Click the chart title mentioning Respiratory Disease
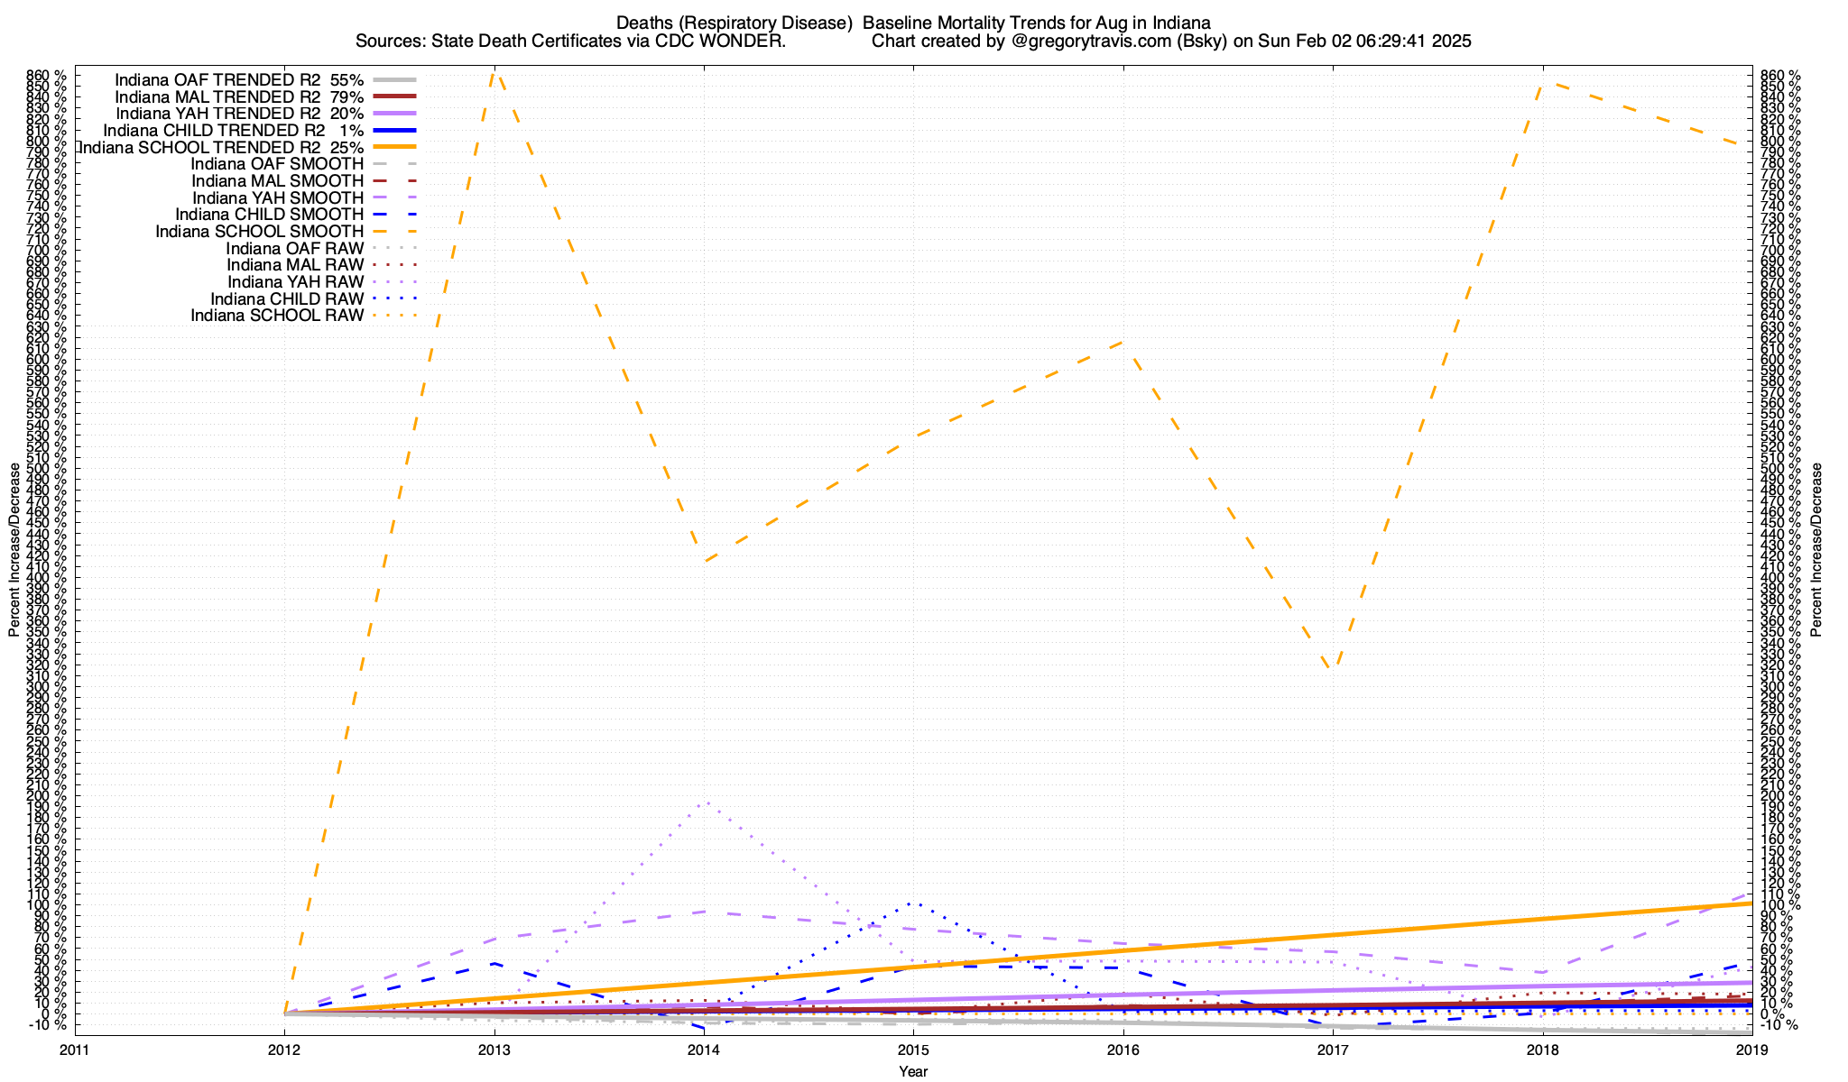This screenshot has width=1848, height=1082. (913, 23)
